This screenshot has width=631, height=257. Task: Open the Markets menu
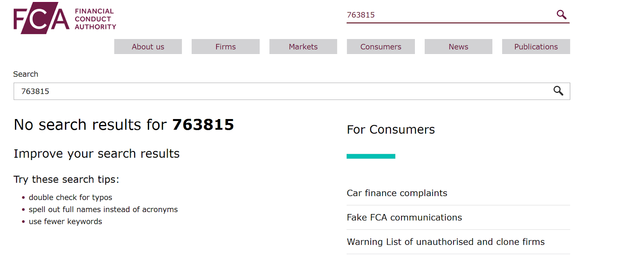pos(303,47)
